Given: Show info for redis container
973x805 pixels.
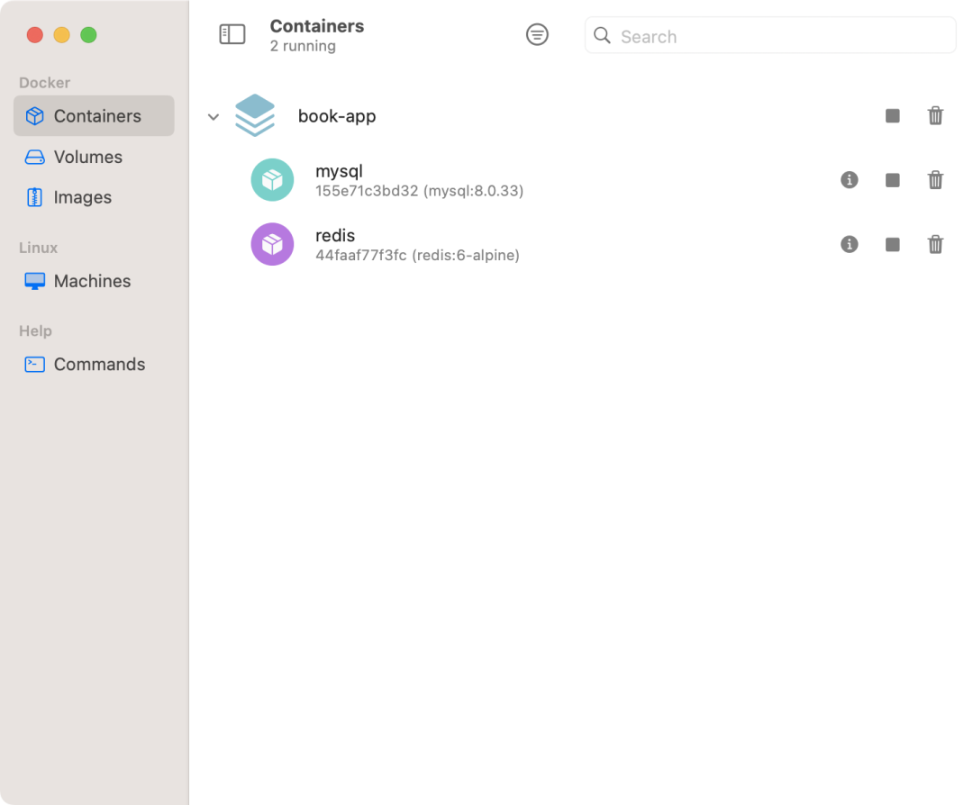Looking at the screenshot, I should click(x=849, y=244).
